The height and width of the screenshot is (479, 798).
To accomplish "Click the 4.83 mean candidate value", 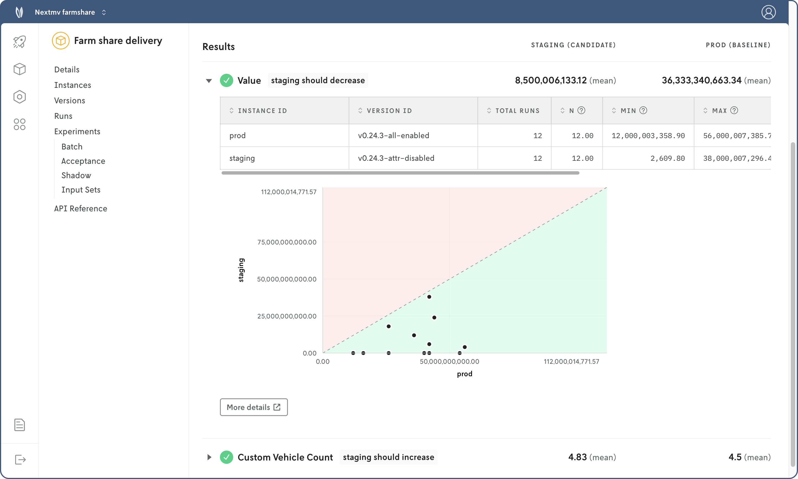I will [577, 457].
